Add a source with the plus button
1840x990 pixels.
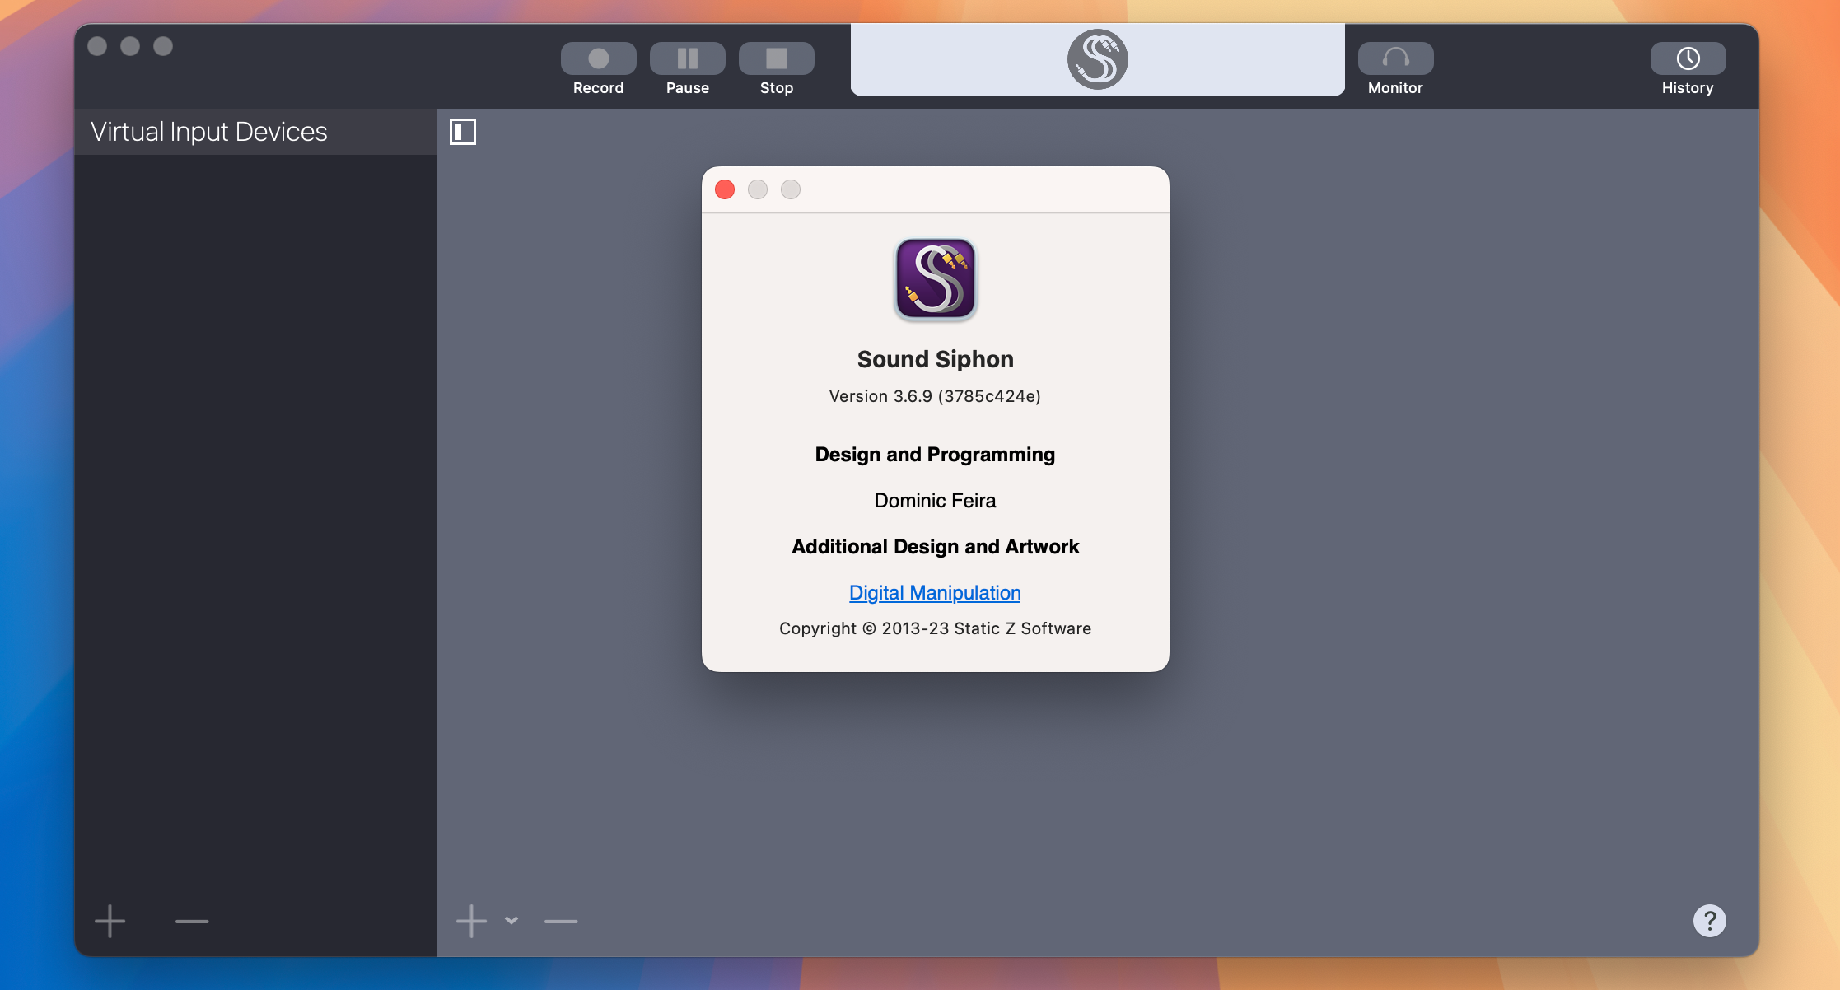point(471,921)
